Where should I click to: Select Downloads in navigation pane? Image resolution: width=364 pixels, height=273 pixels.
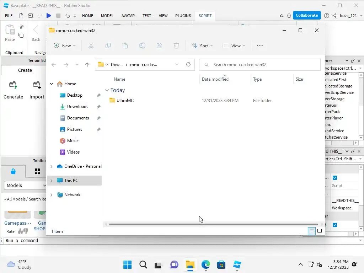tap(77, 107)
